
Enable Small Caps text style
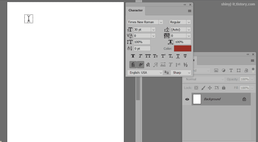point(156,56)
